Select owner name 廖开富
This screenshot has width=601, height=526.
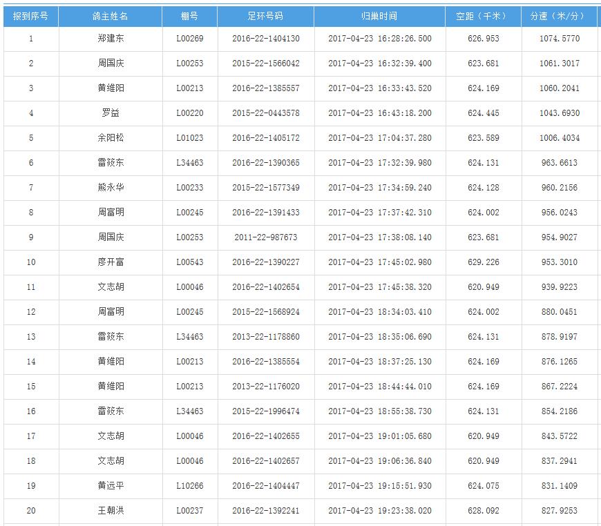111,262
